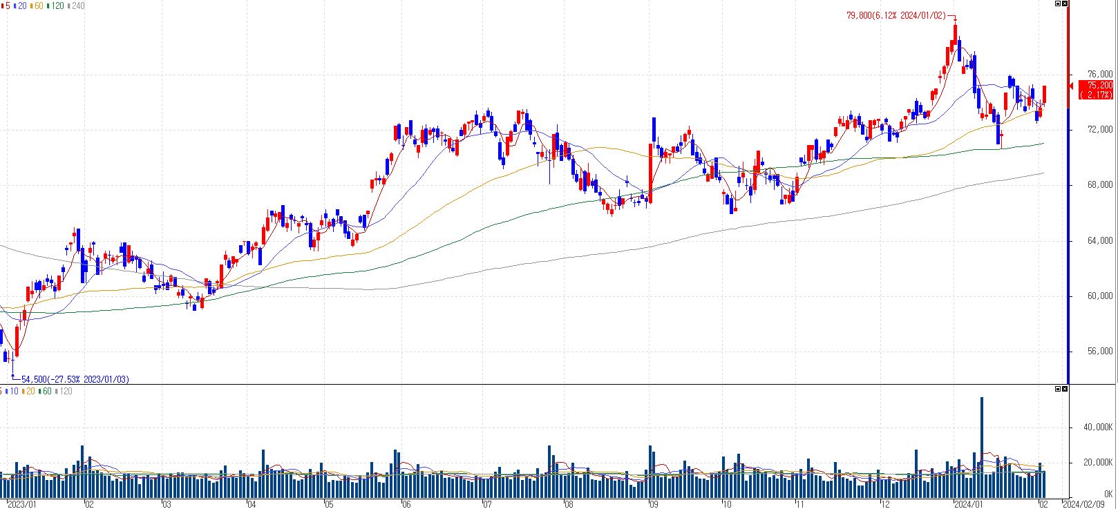Close the volume chart pane

(x=1065, y=390)
